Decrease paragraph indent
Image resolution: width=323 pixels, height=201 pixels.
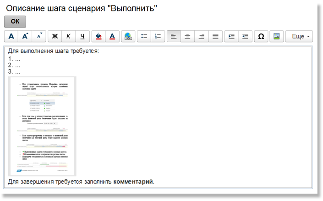point(245,36)
